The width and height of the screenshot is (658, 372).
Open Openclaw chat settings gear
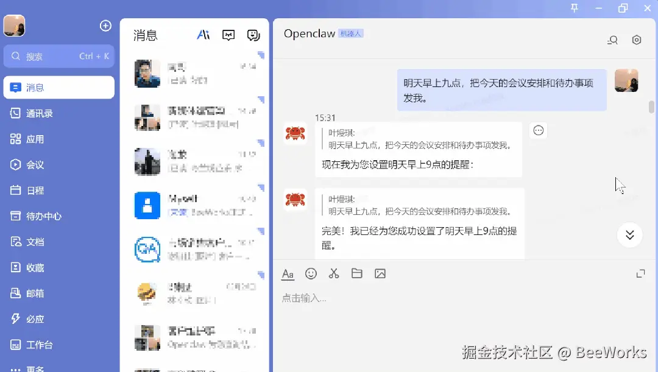coord(636,40)
